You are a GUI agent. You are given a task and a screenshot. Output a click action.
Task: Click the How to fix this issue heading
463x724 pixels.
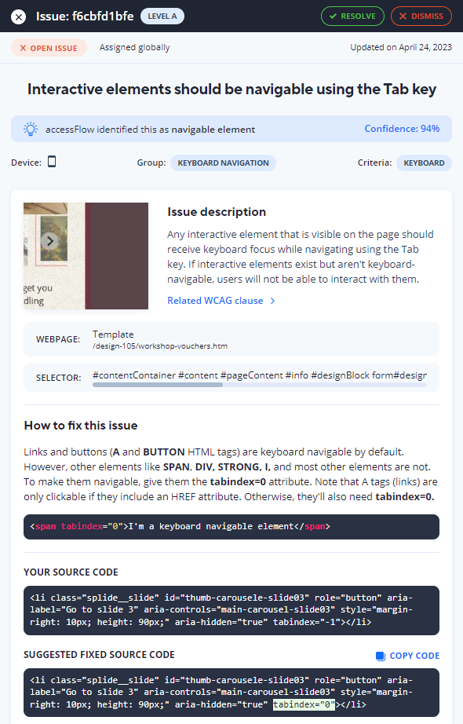pyautogui.click(x=81, y=426)
